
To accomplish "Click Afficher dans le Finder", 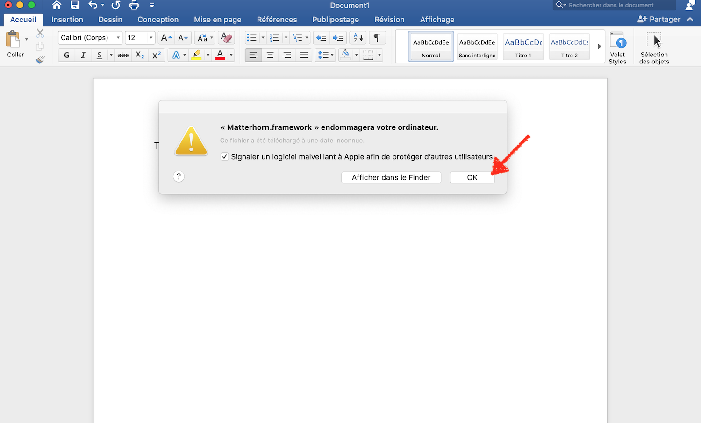I will 391,177.
